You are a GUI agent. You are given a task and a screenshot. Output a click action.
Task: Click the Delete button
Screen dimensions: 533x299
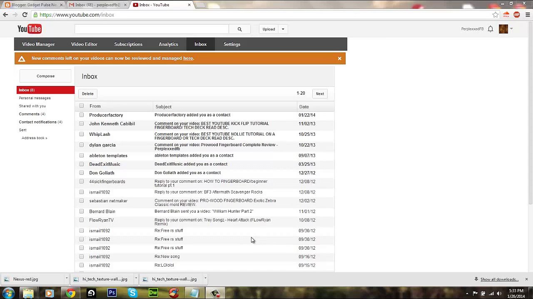(x=87, y=93)
